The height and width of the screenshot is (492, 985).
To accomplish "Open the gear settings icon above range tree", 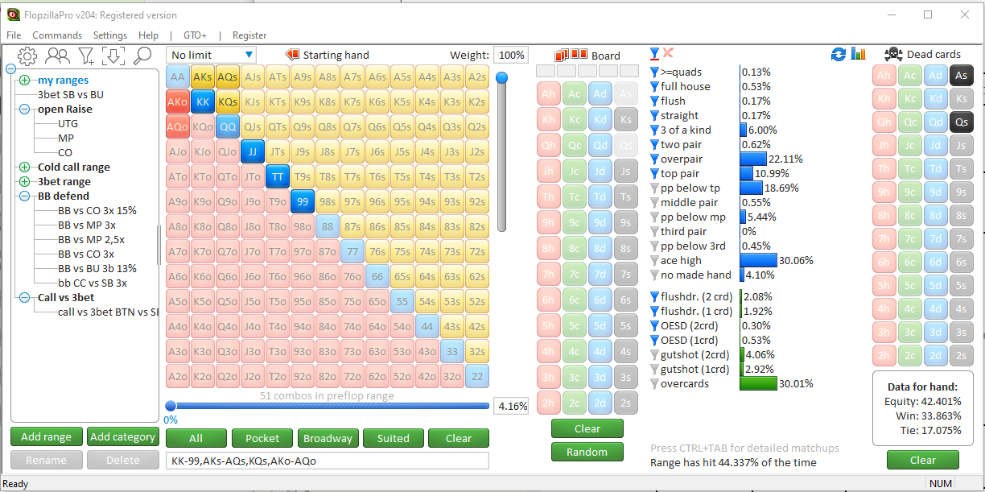I will [x=27, y=55].
